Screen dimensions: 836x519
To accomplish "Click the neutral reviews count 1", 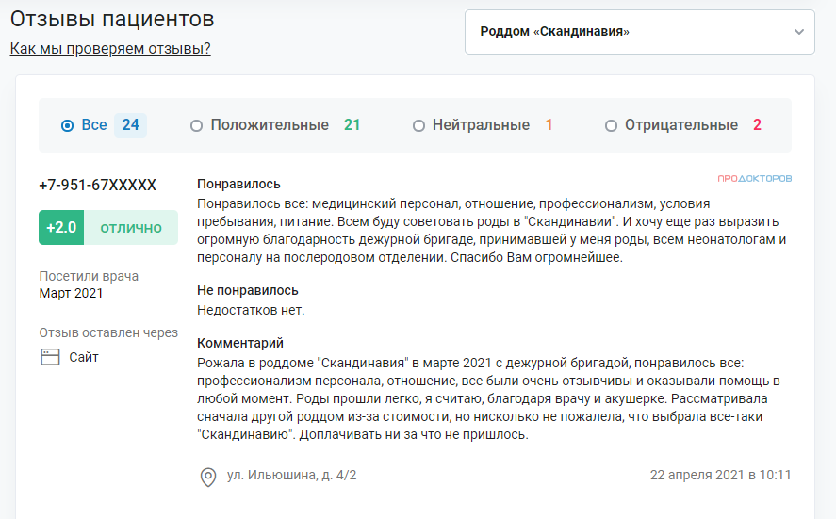I will pyautogui.click(x=549, y=125).
